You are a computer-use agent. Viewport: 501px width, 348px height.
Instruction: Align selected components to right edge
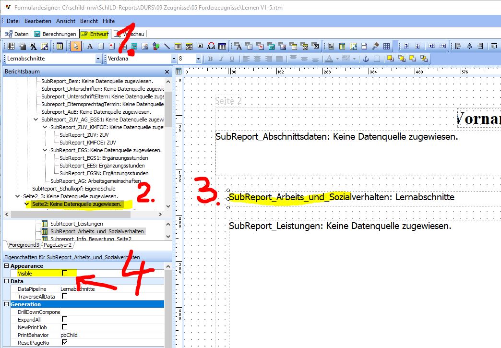[480, 46]
